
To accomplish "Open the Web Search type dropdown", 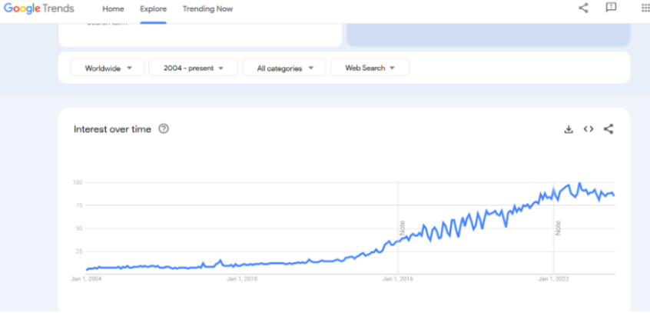I will click(370, 68).
